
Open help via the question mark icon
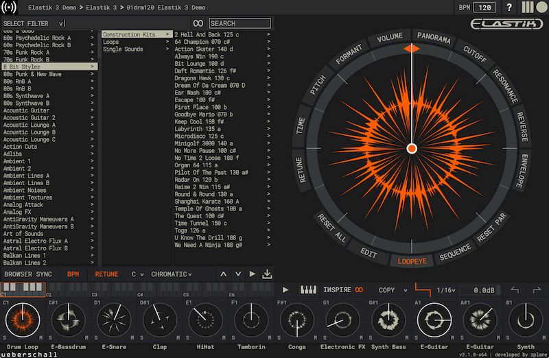[x=509, y=8]
